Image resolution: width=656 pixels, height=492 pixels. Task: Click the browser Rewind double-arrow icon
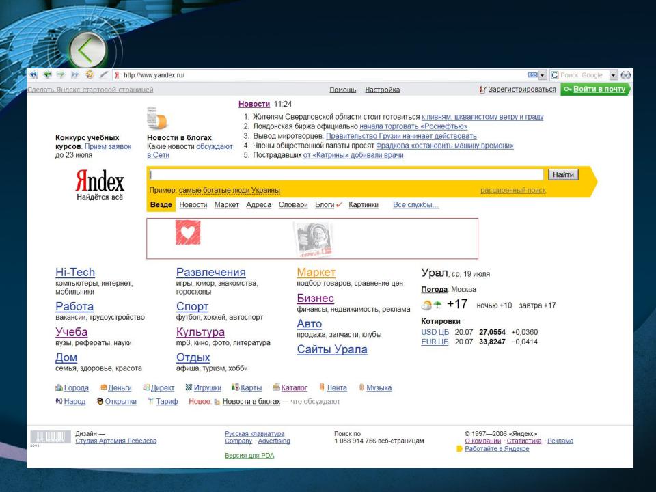click(33, 75)
